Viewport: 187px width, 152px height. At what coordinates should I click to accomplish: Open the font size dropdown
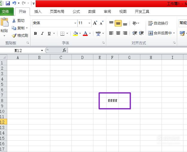pos(89,23)
